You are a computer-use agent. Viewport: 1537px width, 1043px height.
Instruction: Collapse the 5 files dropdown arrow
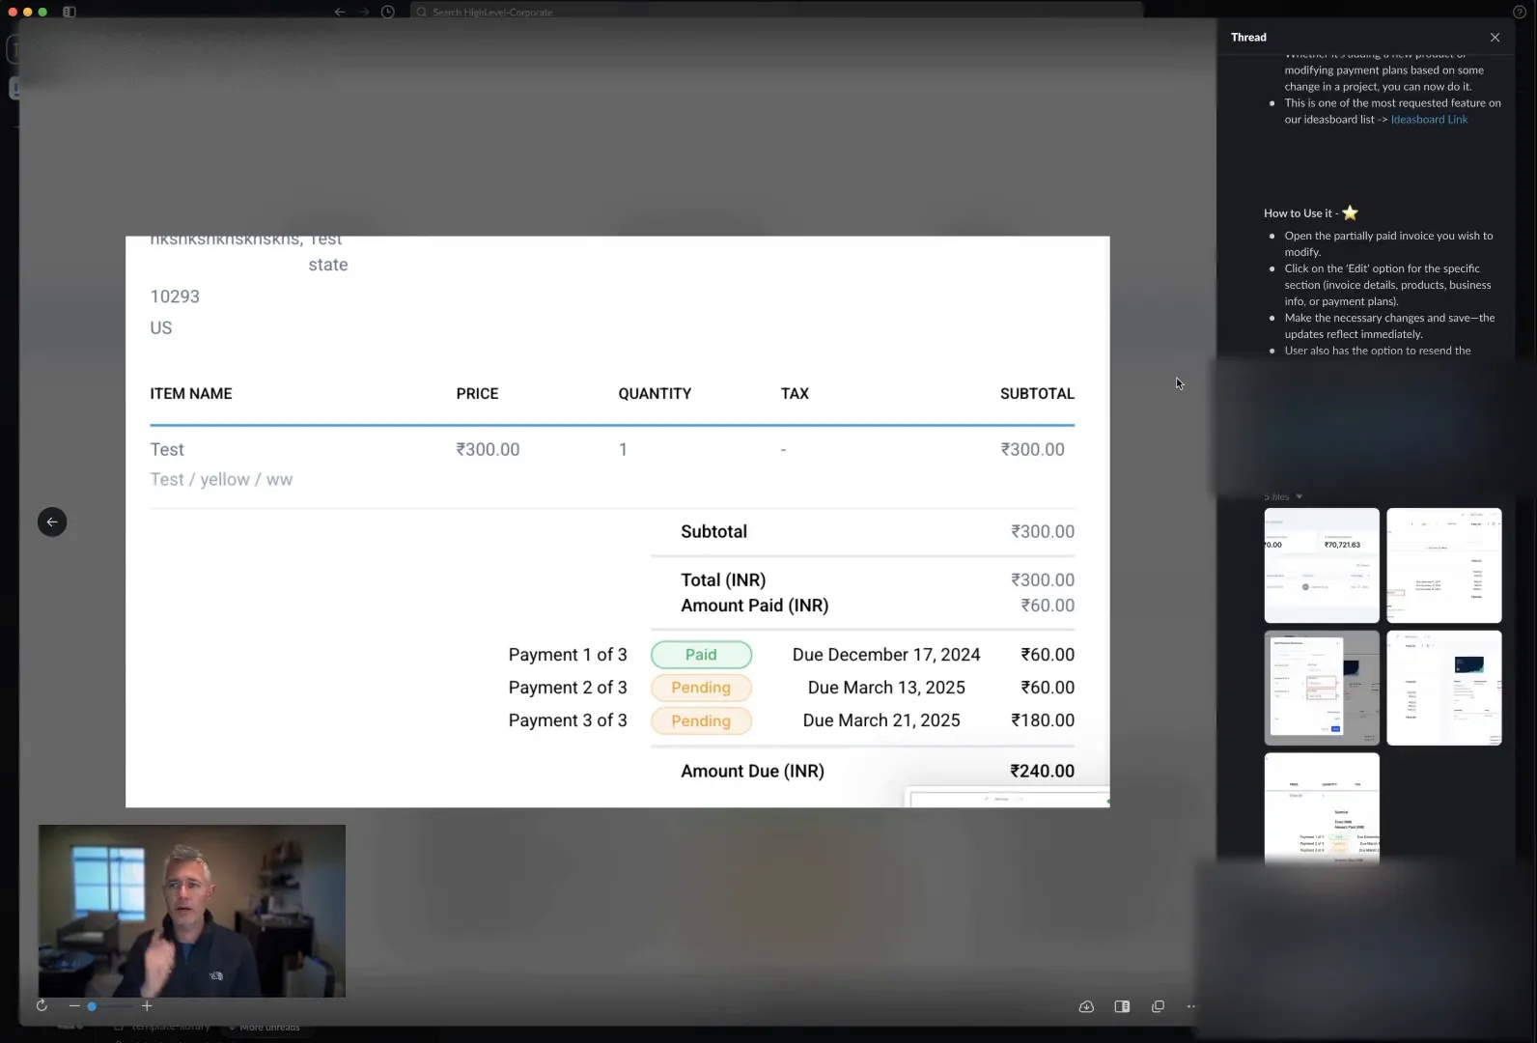click(x=1299, y=496)
